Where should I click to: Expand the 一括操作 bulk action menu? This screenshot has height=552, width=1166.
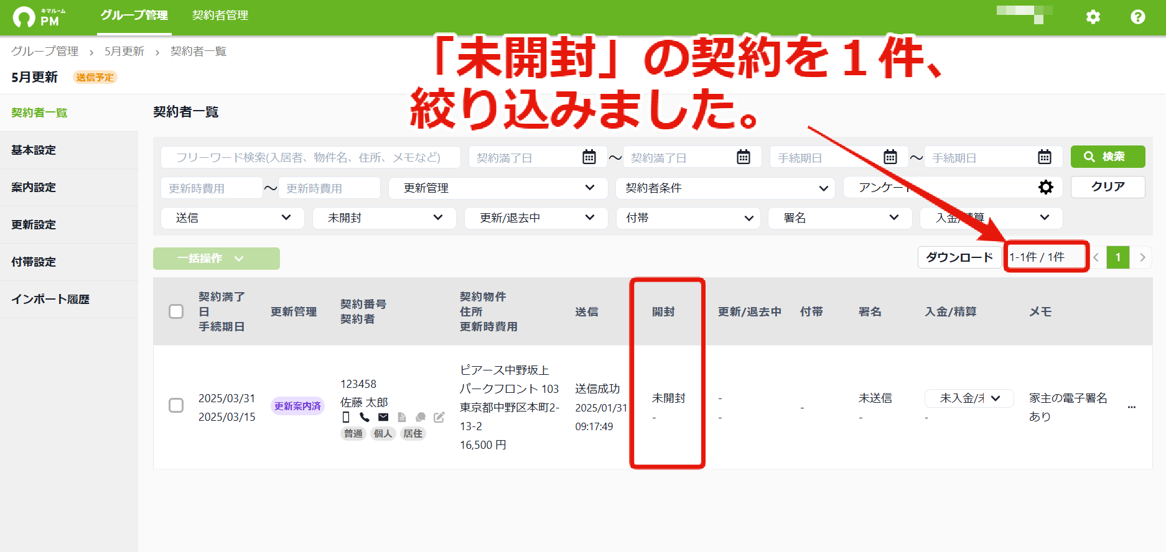217,259
